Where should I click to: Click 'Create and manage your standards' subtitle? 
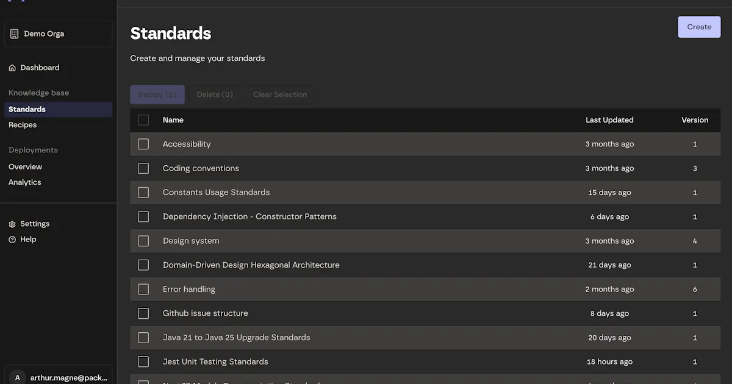pyautogui.click(x=198, y=59)
